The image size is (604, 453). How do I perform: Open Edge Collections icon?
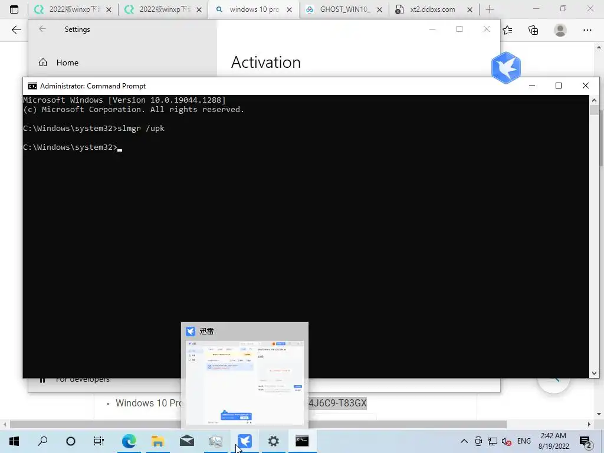pyautogui.click(x=533, y=30)
